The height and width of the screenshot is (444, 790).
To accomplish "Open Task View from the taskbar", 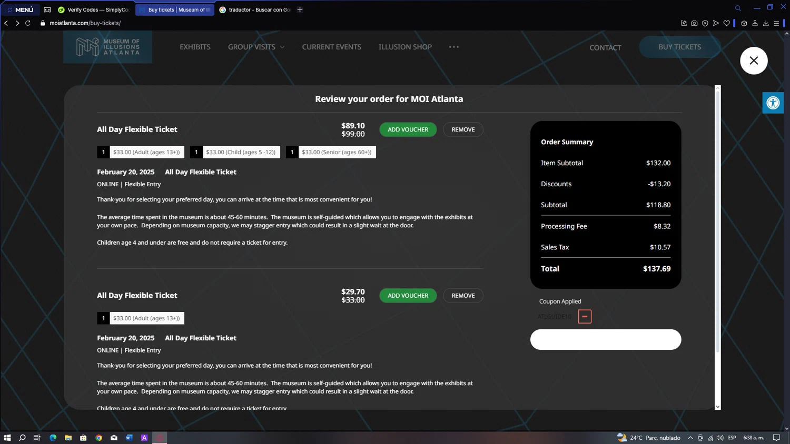I will (37, 438).
